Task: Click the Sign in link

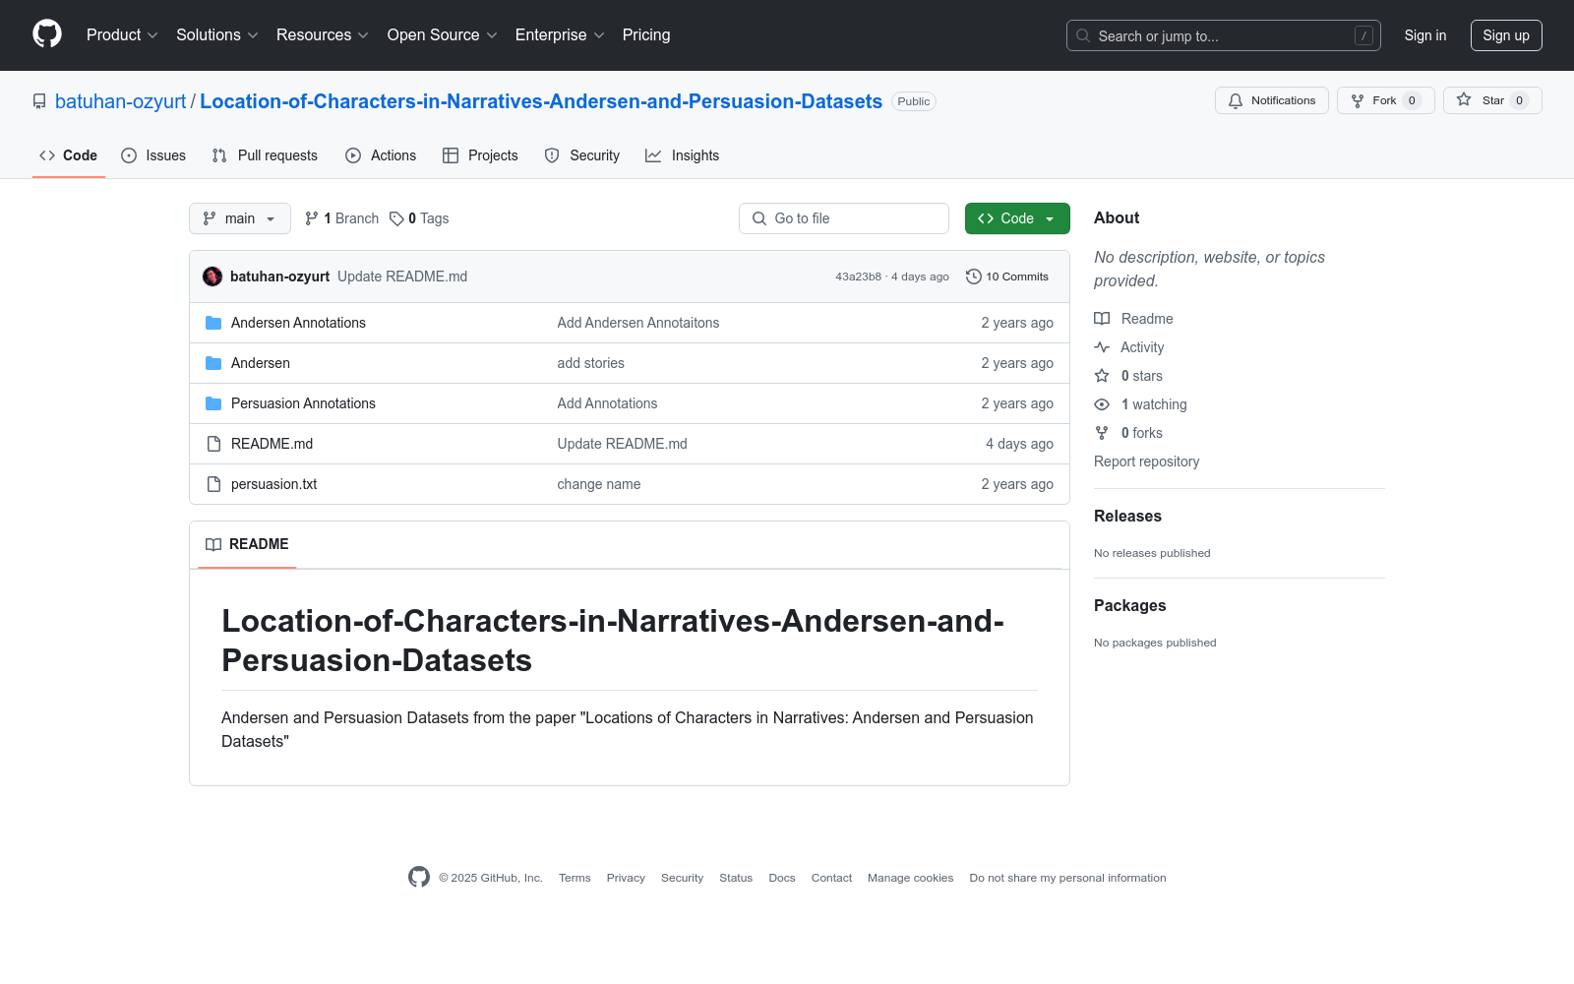Action: coord(1425,35)
